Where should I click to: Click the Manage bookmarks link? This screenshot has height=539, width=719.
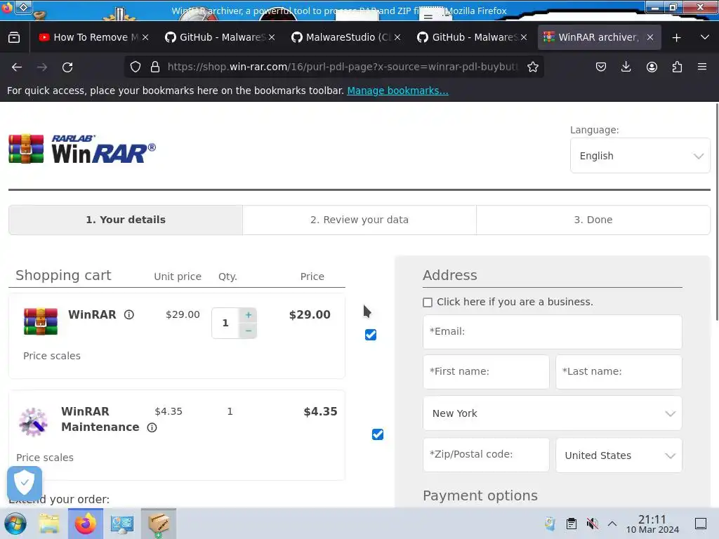click(397, 91)
